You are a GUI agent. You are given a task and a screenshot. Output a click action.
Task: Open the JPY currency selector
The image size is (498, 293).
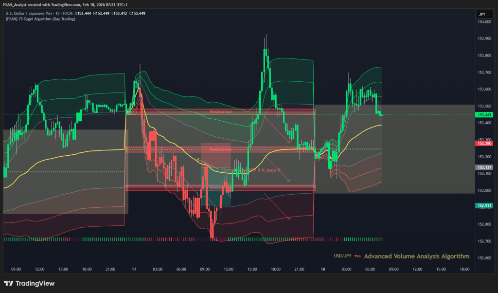(x=482, y=15)
